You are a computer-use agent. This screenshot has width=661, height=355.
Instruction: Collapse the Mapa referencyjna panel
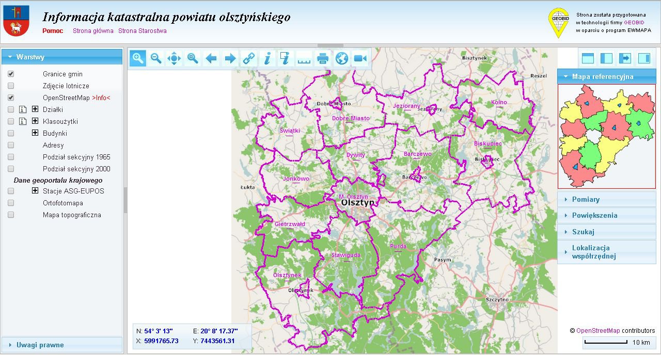click(x=606, y=76)
